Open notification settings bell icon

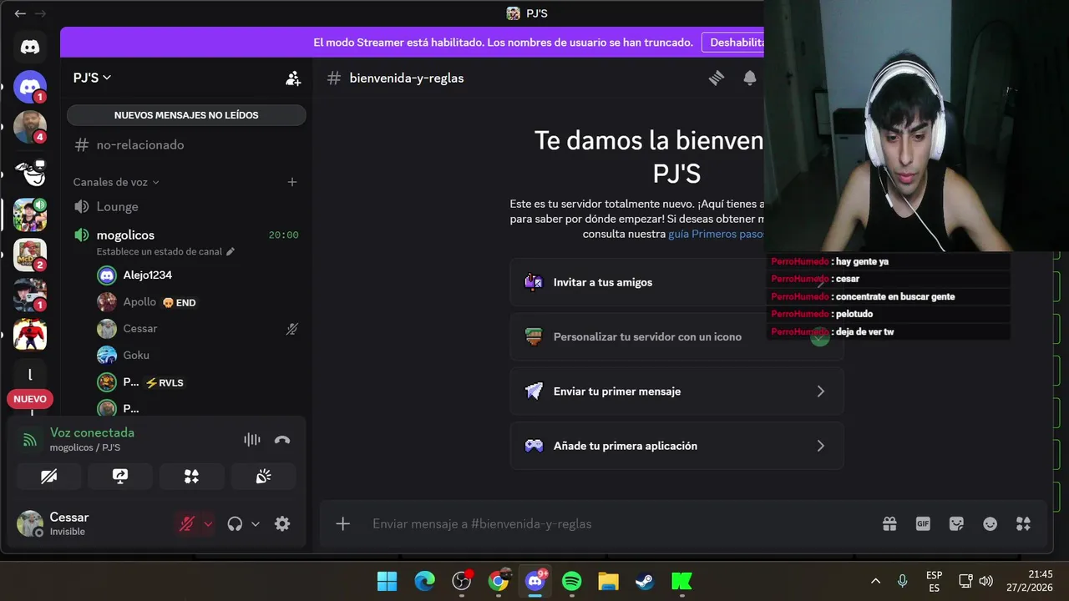pyautogui.click(x=750, y=78)
